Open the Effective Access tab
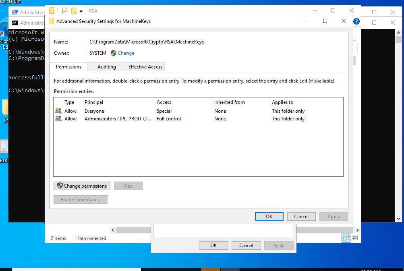Viewport: 404px width, 271px height. [x=145, y=67]
